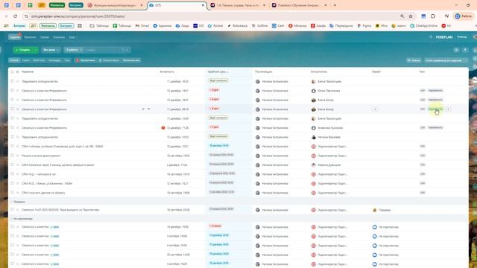Open the Помощь link in the header

point(461,36)
